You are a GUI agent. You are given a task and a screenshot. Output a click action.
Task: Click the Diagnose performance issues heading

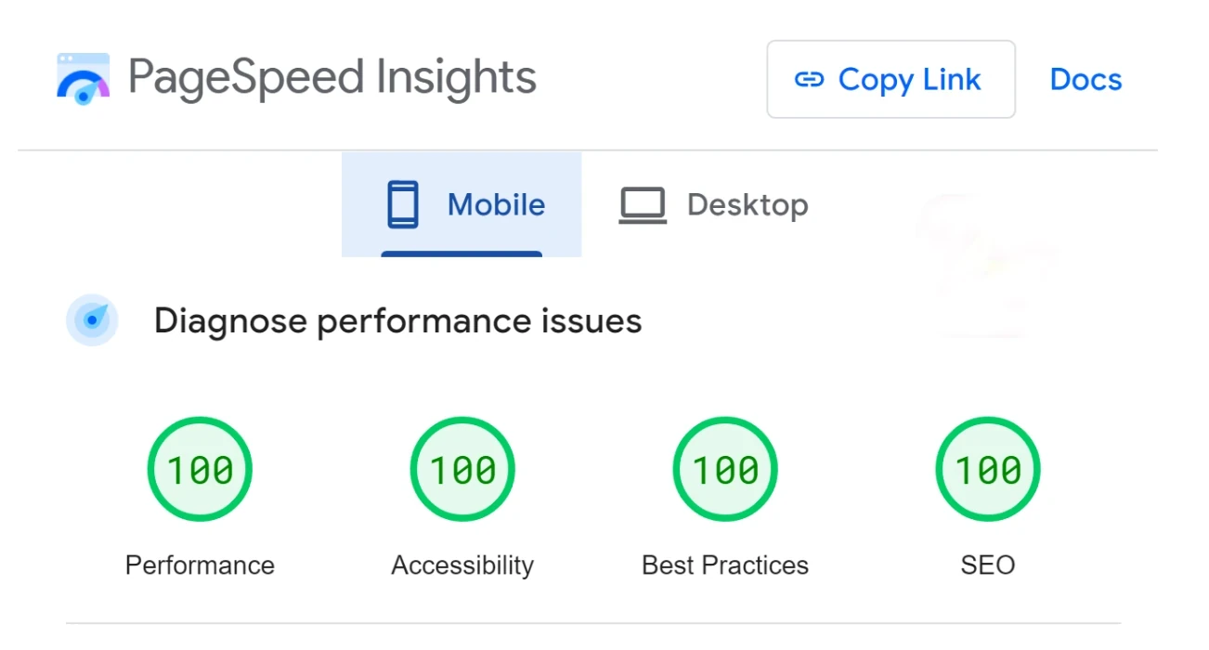(x=398, y=321)
